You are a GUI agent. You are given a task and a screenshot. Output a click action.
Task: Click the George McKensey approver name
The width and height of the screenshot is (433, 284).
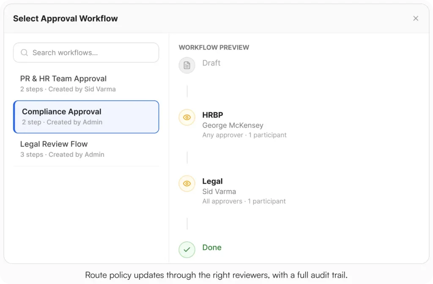point(233,125)
